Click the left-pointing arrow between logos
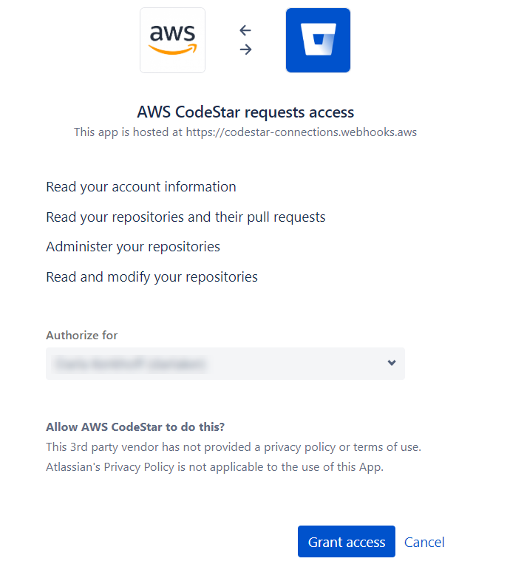The image size is (524, 564). click(x=245, y=30)
